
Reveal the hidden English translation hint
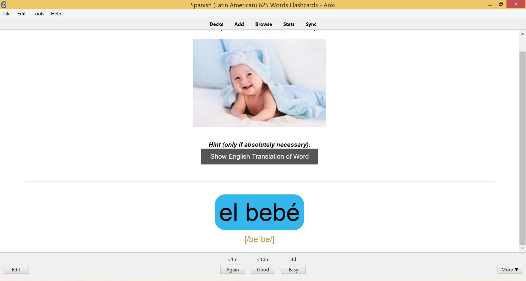(259, 156)
